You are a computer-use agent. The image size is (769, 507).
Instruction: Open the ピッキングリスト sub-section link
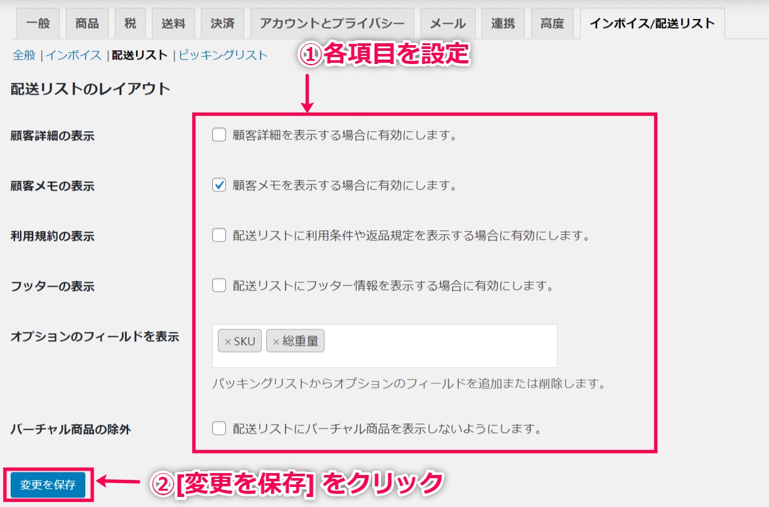coord(223,55)
